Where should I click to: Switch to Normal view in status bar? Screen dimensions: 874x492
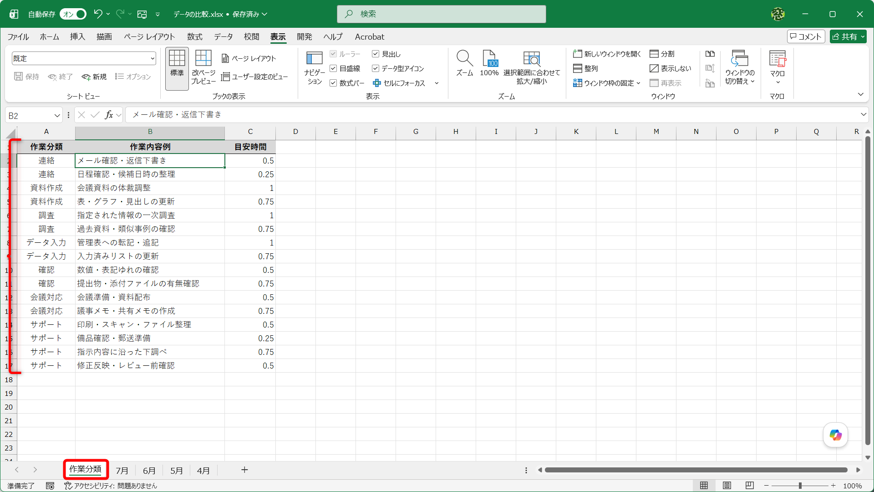point(704,486)
